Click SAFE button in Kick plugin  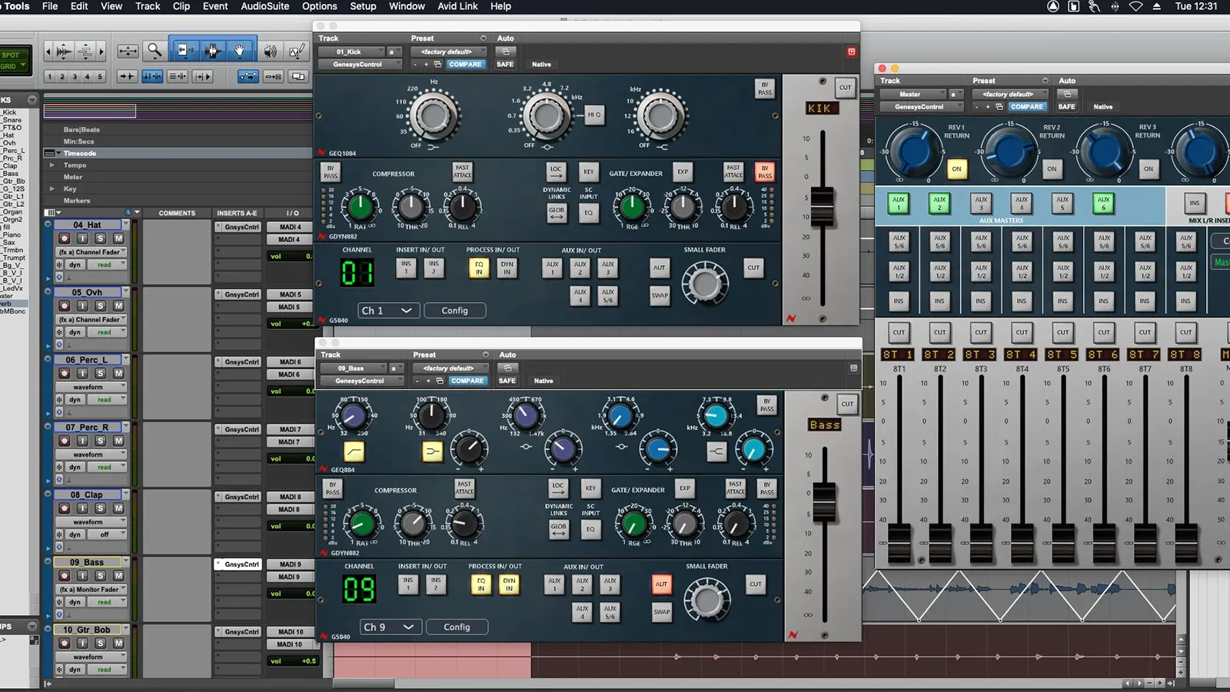pos(505,65)
